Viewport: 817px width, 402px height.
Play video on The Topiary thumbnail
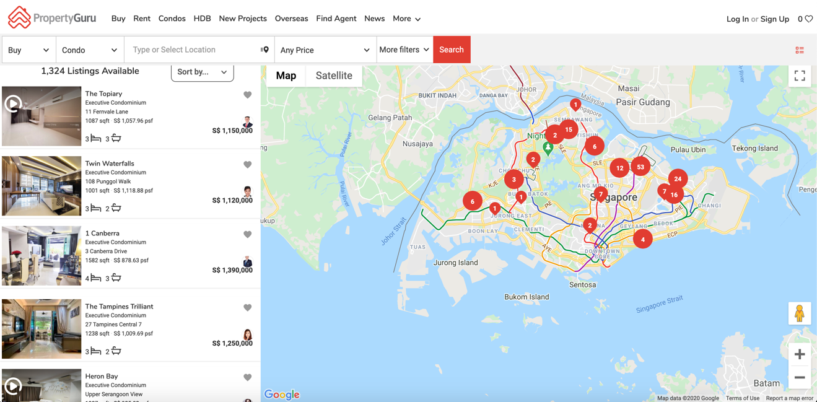13,103
